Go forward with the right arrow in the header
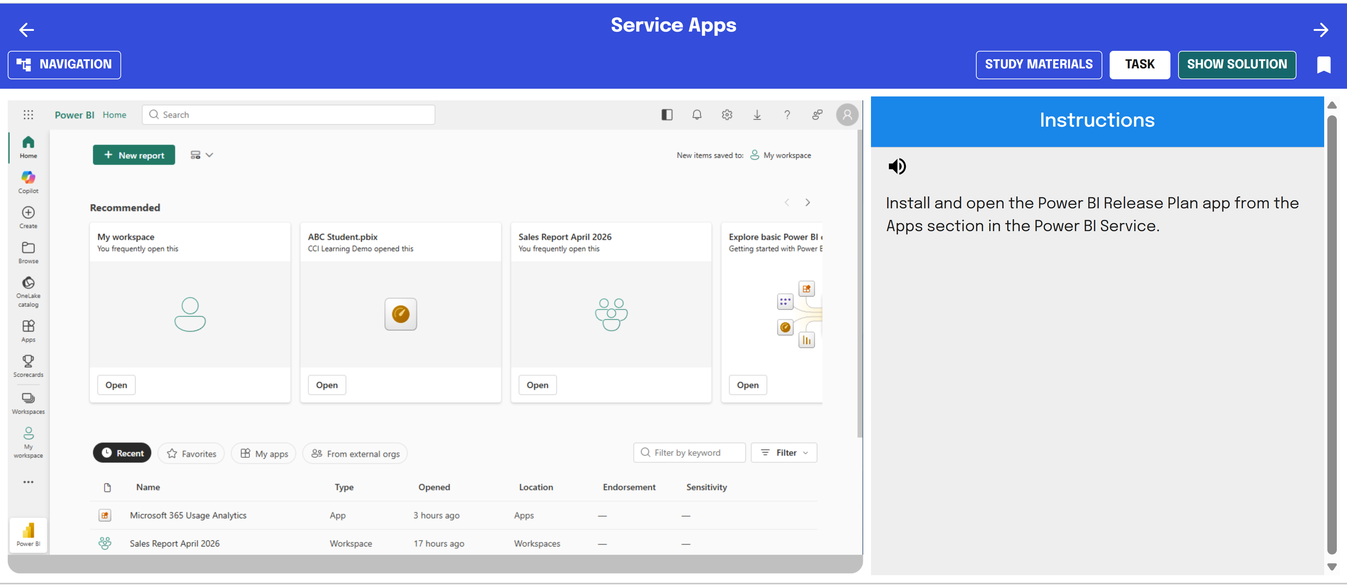This screenshot has width=1347, height=585. (1320, 30)
